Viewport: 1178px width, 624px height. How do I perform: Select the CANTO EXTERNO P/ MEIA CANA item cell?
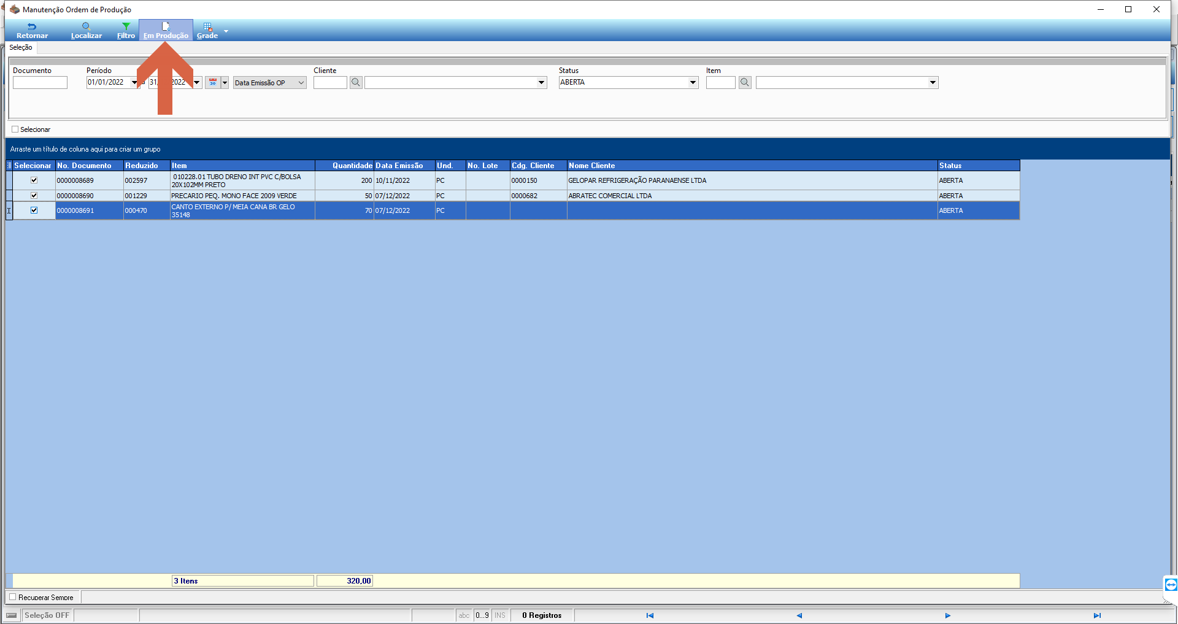point(242,210)
